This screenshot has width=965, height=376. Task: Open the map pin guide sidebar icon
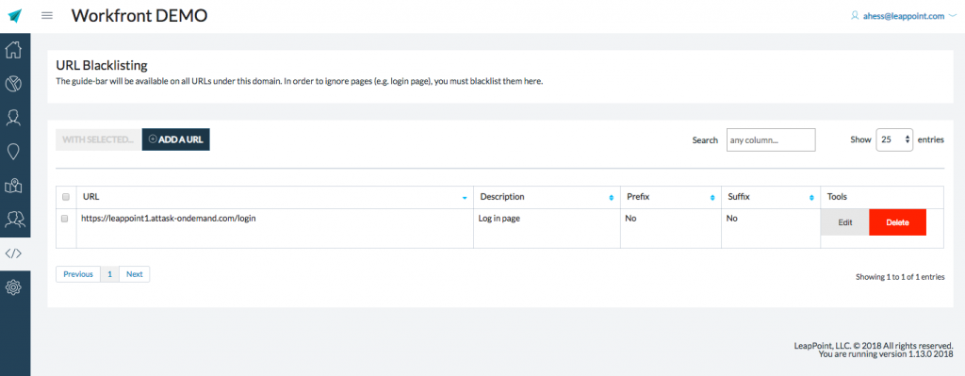13,186
